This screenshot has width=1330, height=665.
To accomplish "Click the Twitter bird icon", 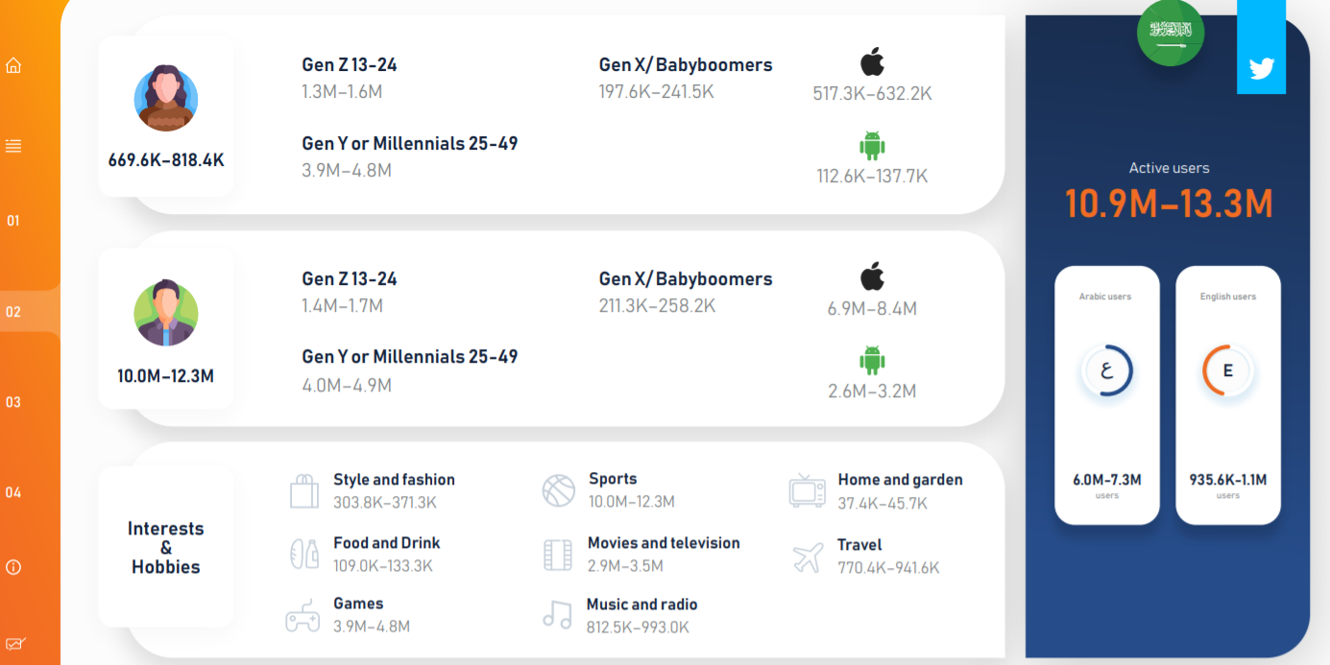I will [x=1261, y=68].
